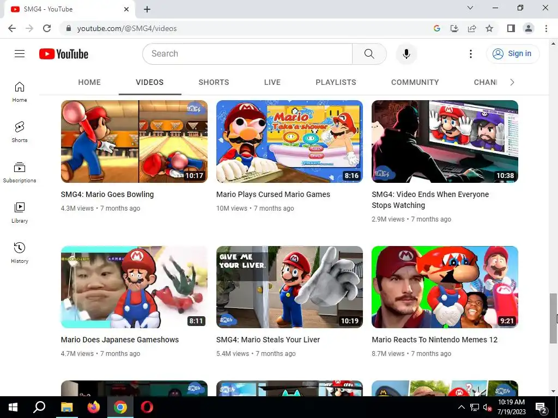Image resolution: width=558 pixels, height=418 pixels.
Task: Open Shorts in sidebar
Action: pyautogui.click(x=20, y=132)
